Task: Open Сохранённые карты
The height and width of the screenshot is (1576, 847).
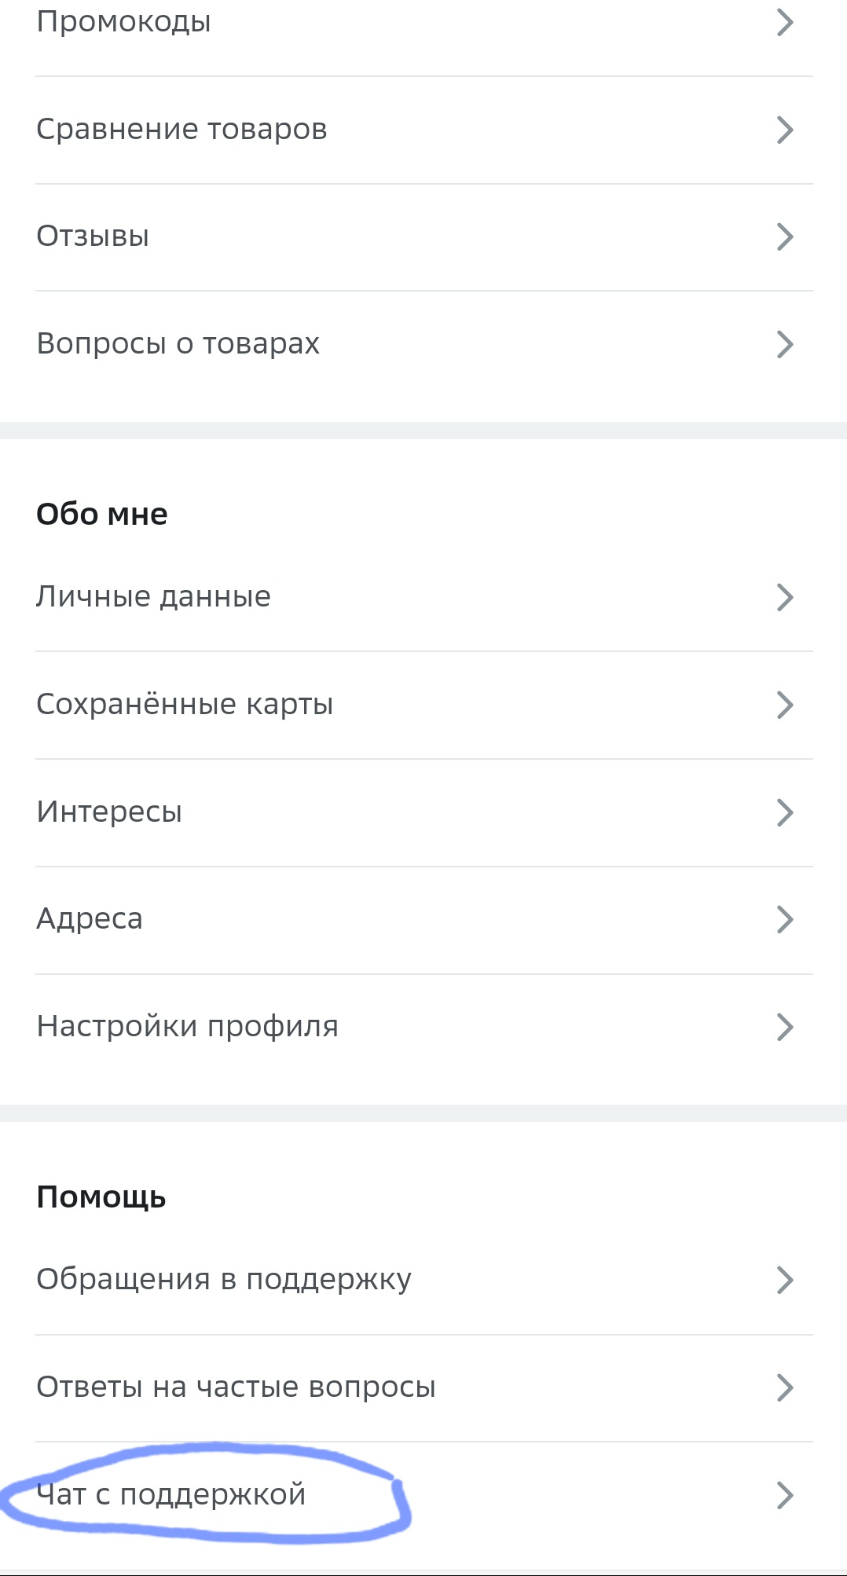Action: [424, 706]
